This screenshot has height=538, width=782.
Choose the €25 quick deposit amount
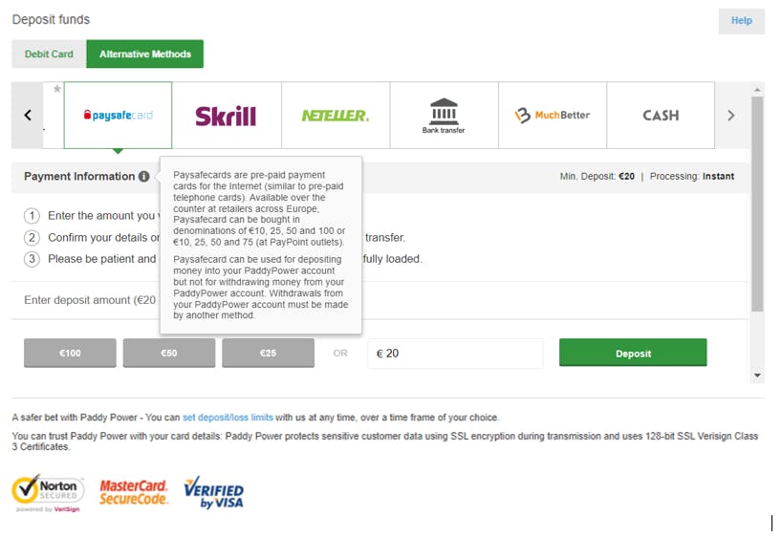click(x=269, y=353)
